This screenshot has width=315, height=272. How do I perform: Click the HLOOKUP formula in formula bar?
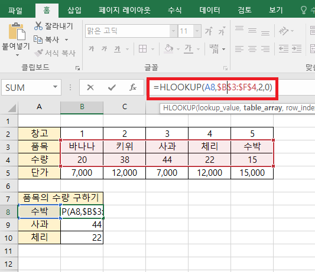213,87
